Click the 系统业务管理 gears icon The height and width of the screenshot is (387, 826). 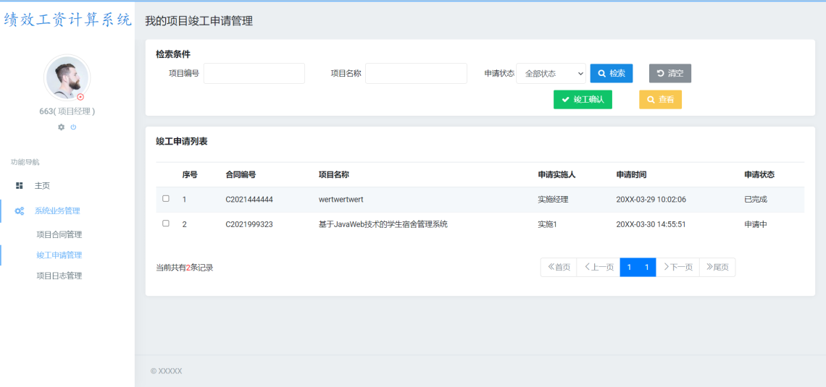[x=20, y=210]
